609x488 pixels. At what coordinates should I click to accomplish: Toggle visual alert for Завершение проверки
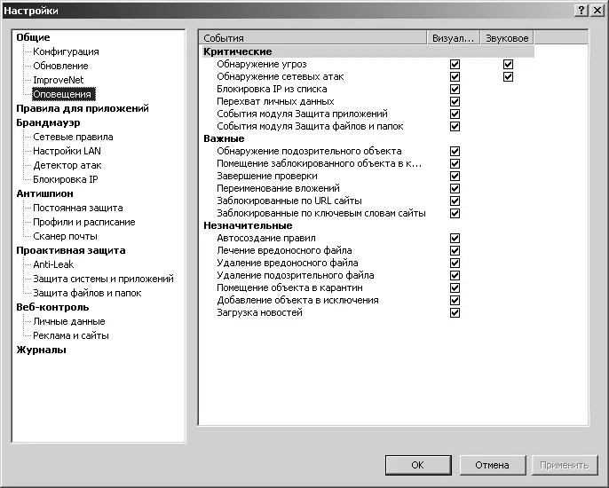pos(455,177)
